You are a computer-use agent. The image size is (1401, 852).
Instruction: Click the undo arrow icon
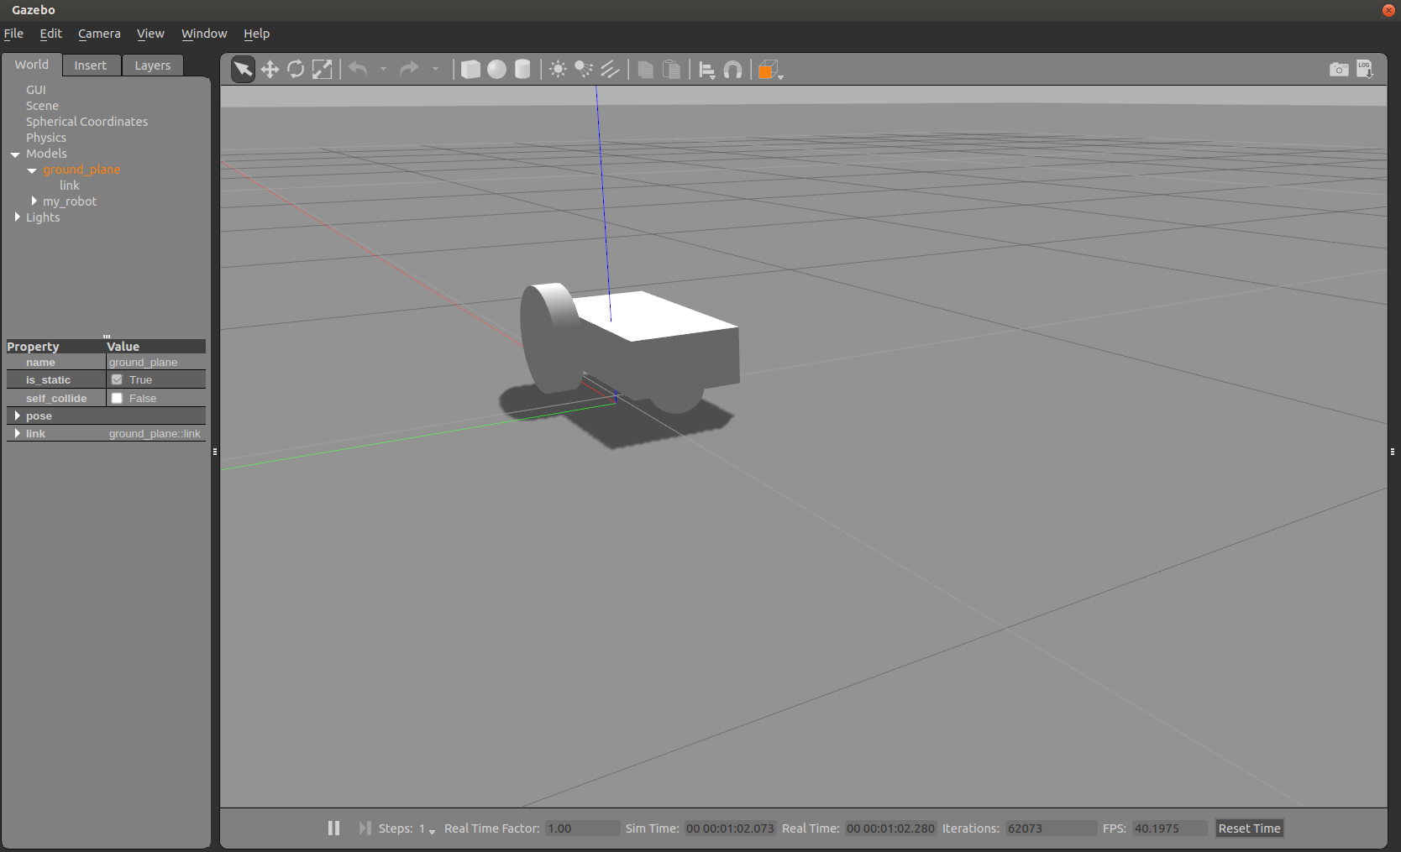click(x=358, y=69)
